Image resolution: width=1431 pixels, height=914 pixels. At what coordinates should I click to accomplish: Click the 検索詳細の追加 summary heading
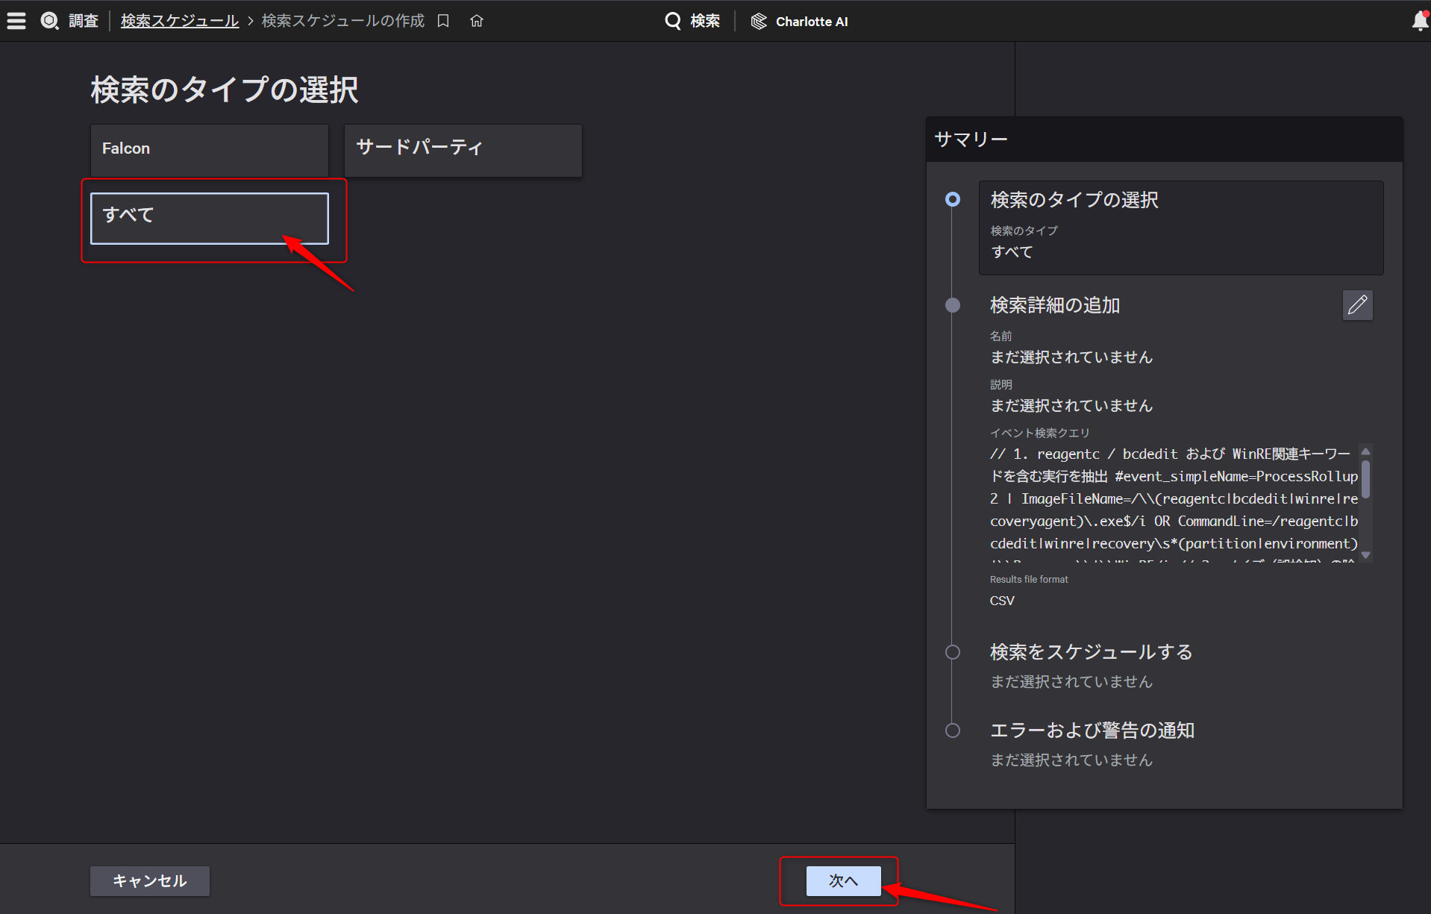click(x=1055, y=305)
